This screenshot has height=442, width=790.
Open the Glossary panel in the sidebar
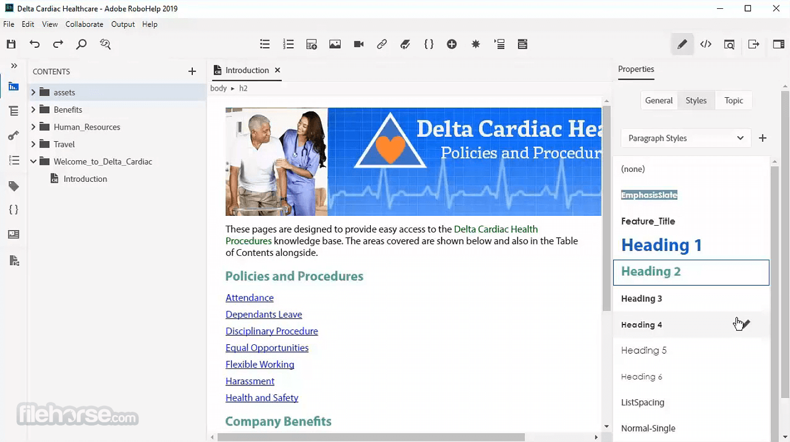pos(14,160)
